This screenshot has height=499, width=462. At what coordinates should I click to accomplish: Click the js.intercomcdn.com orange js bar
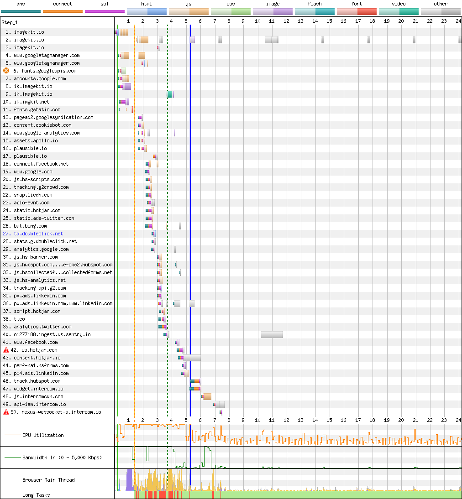pyautogui.click(x=207, y=396)
